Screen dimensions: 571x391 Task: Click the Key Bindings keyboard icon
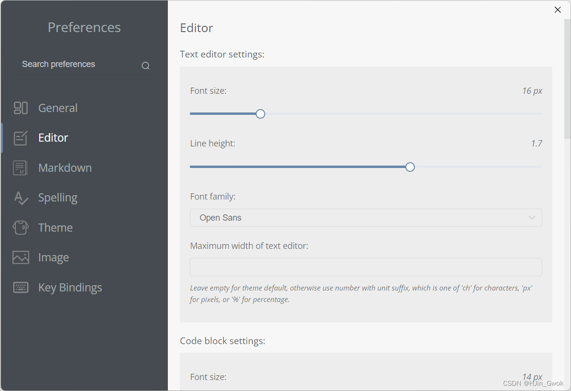point(21,288)
